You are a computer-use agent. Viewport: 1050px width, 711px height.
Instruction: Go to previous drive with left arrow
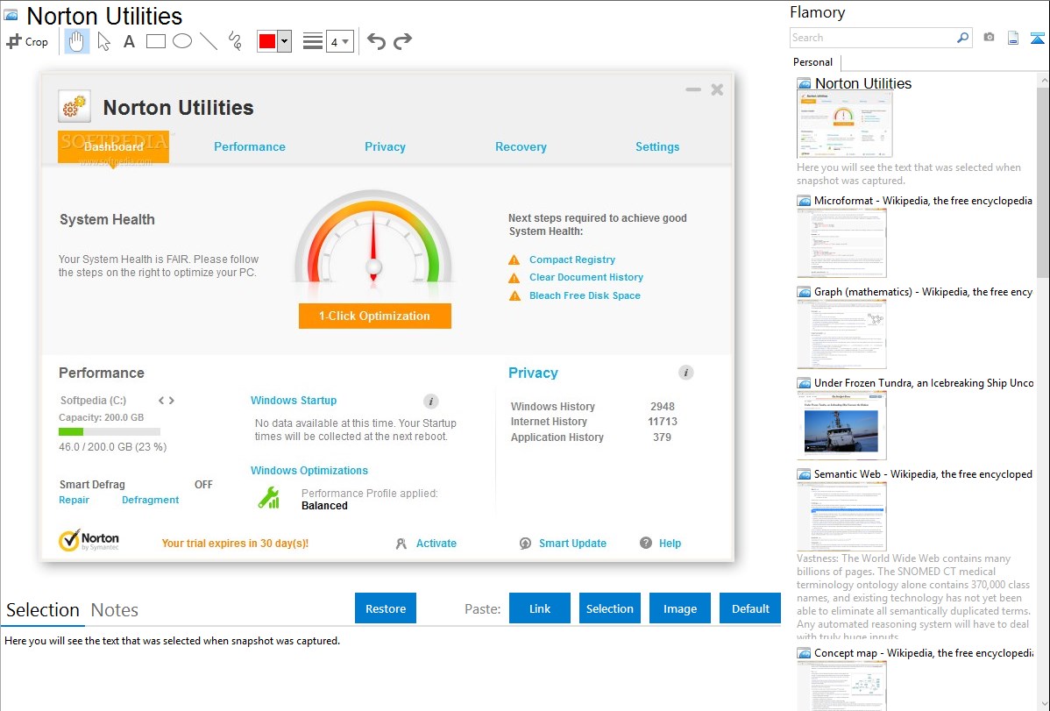point(161,401)
